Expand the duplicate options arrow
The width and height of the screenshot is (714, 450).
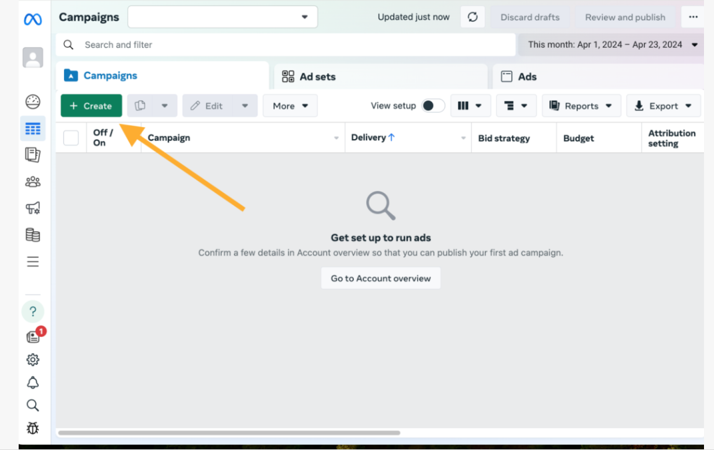coord(165,105)
